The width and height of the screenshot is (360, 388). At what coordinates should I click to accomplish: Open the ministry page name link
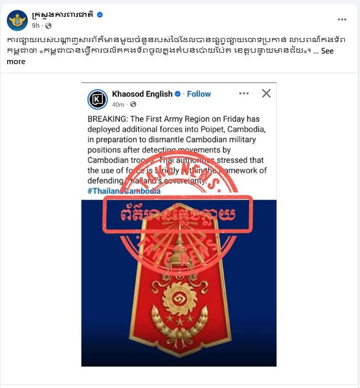coord(63,15)
